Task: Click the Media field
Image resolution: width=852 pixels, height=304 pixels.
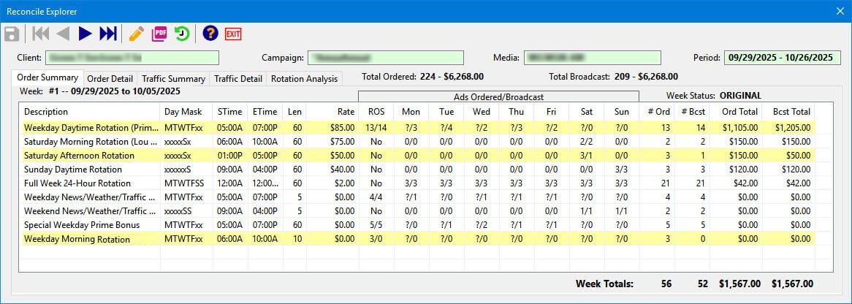Action: click(593, 58)
